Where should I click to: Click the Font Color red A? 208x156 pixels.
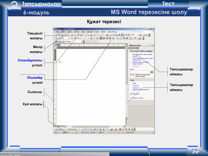pyautogui.click(x=140, y=38)
